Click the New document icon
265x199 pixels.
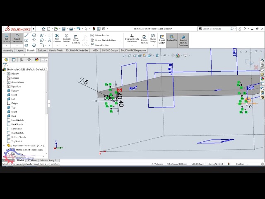coord(49,29)
